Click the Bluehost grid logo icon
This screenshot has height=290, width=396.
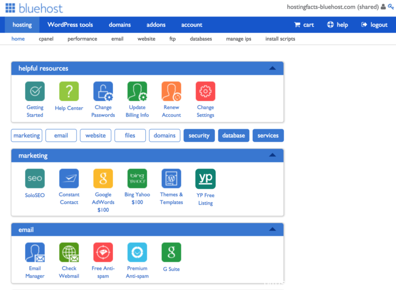coord(10,8)
